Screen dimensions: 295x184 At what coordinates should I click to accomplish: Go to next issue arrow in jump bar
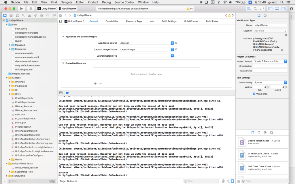(233, 16)
